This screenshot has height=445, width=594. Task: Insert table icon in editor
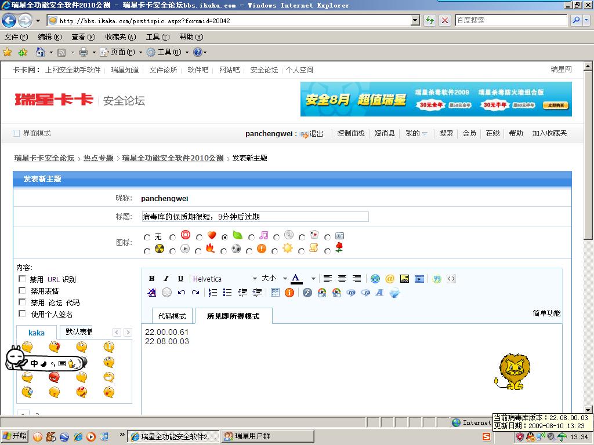tap(275, 293)
